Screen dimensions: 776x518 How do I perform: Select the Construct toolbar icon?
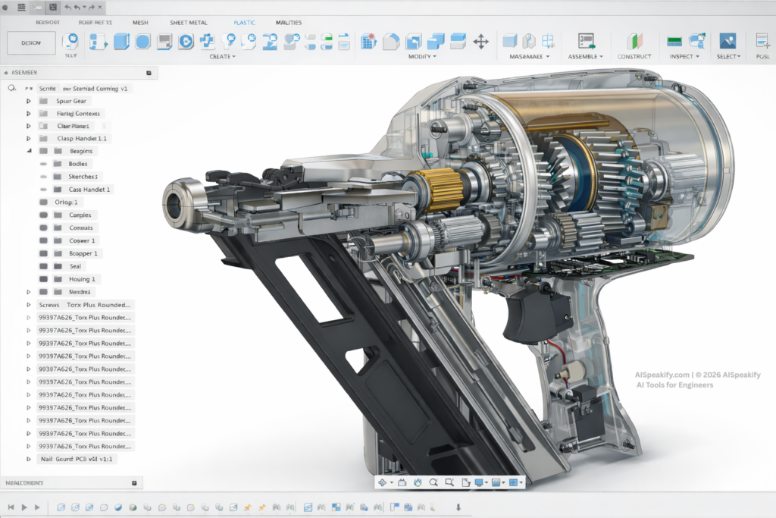point(635,42)
